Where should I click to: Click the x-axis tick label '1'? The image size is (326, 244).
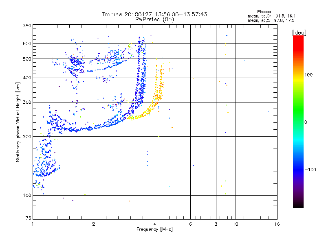(x=33, y=224)
